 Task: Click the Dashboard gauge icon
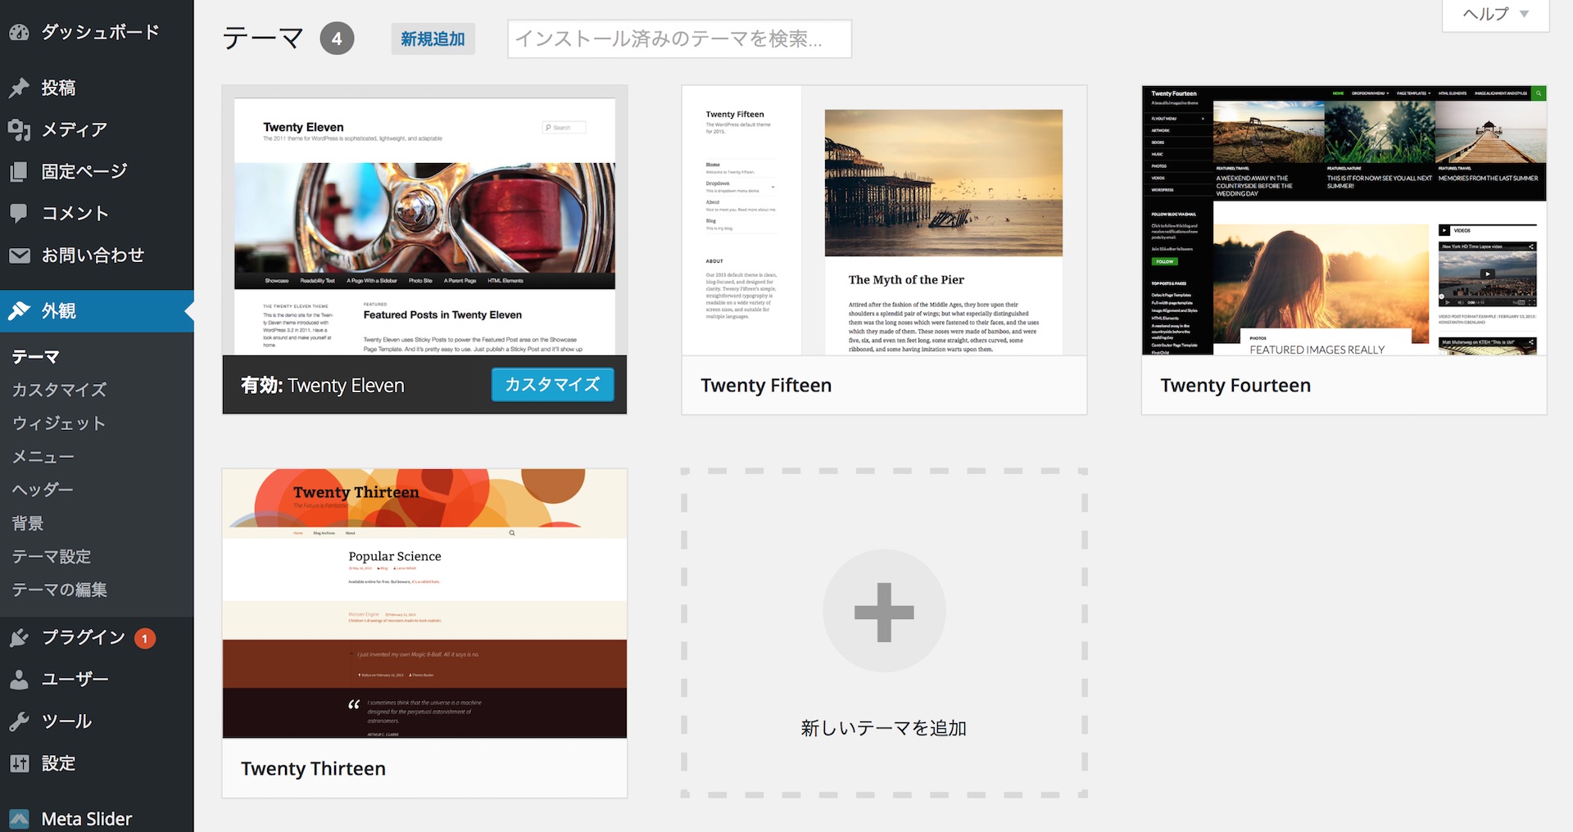coord(19,33)
